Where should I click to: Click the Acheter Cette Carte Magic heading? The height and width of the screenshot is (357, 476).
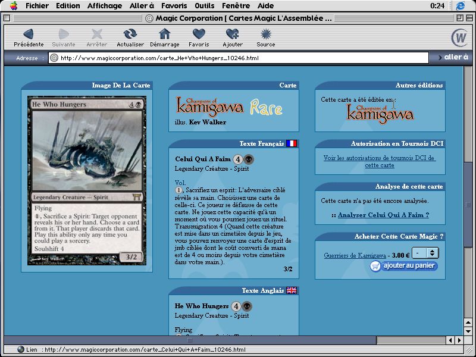coord(399,236)
